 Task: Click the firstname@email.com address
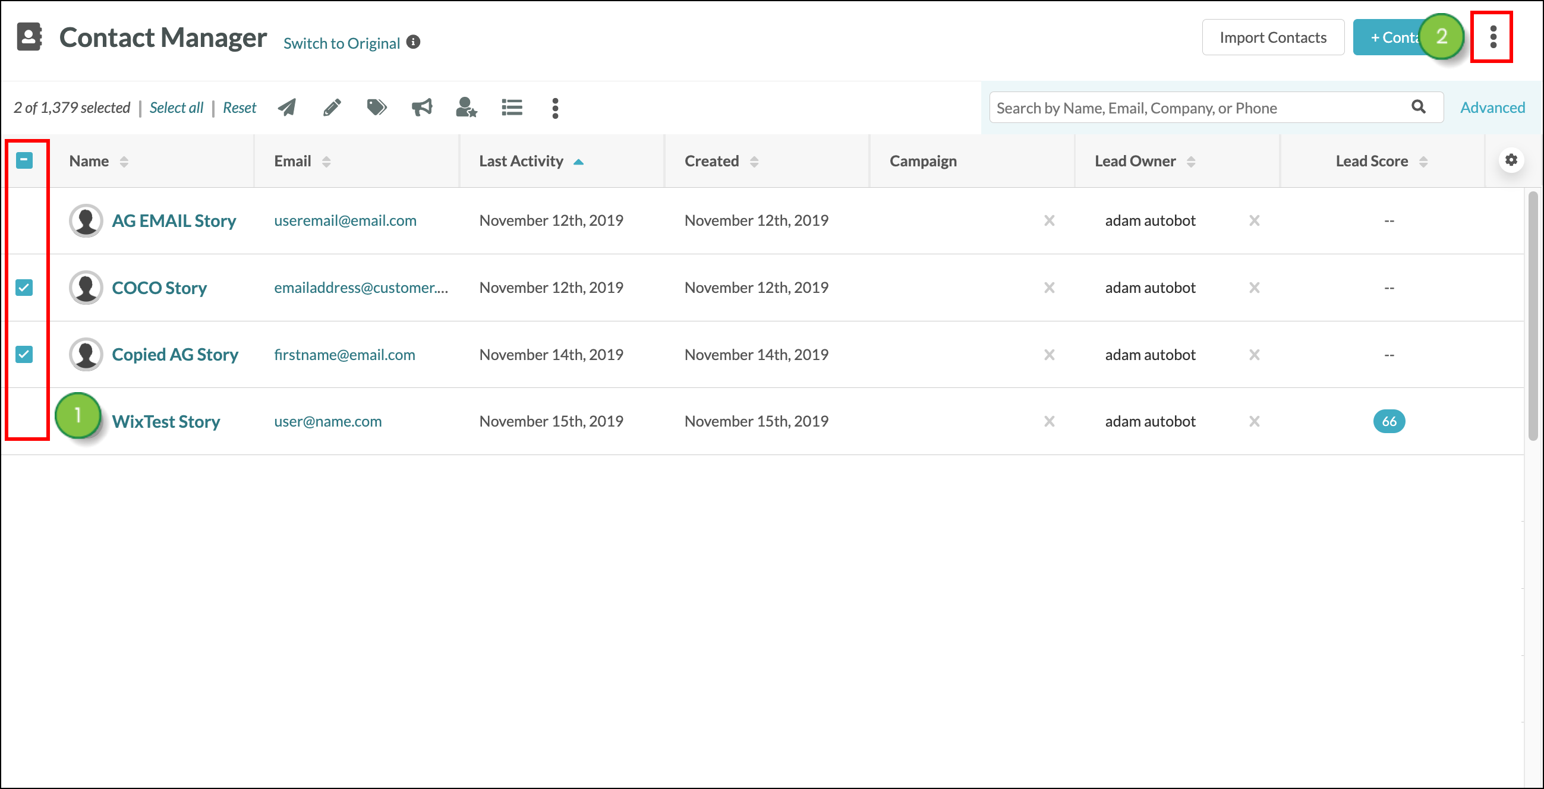pyautogui.click(x=344, y=355)
